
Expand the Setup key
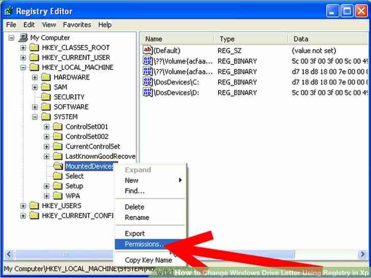click(x=46, y=186)
